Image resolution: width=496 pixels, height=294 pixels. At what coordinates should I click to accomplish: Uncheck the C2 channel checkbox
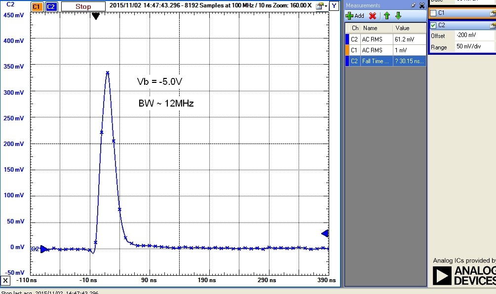tap(433, 25)
